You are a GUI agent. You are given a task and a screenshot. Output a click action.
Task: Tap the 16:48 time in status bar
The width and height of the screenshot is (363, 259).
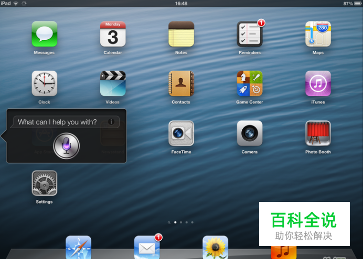pyautogui.click(x=181, y=4)
